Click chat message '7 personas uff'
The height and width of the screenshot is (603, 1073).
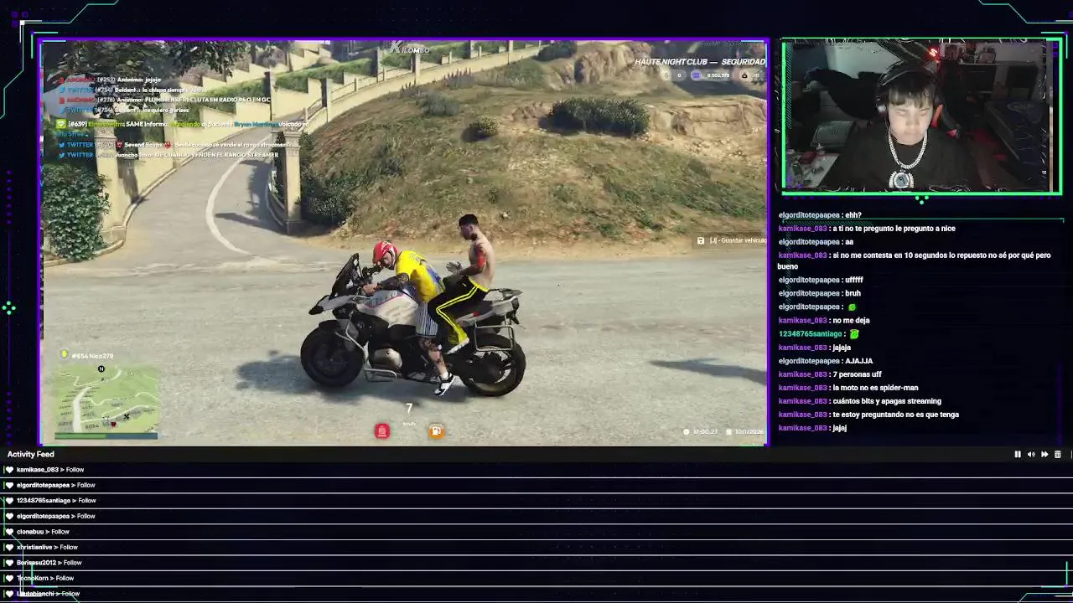(857, 374)
